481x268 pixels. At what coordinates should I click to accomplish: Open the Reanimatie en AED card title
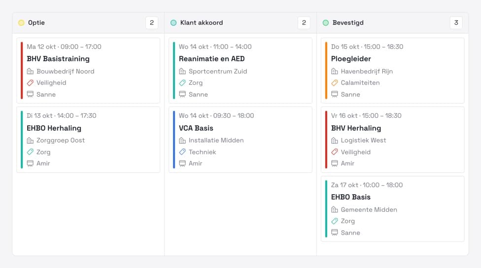211,59
